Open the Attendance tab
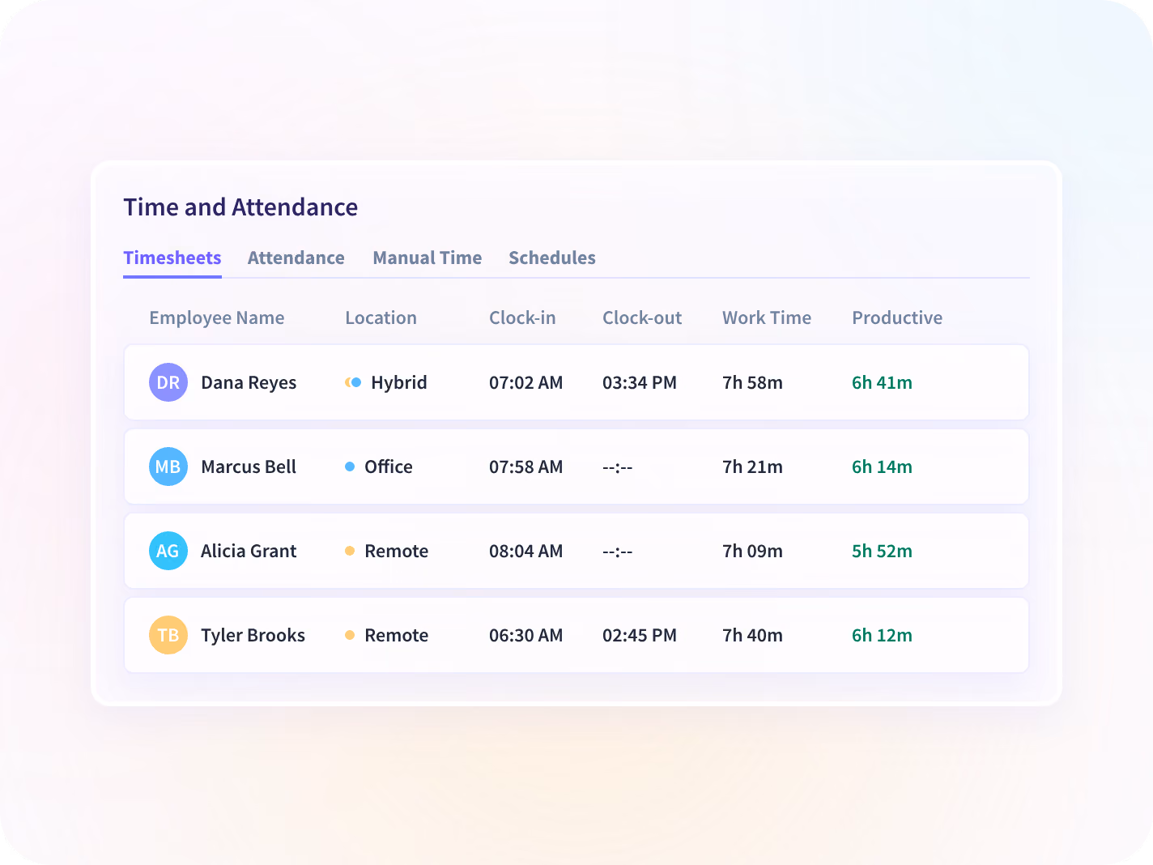The image size is (1153, 865). click(x=296, y=258)
